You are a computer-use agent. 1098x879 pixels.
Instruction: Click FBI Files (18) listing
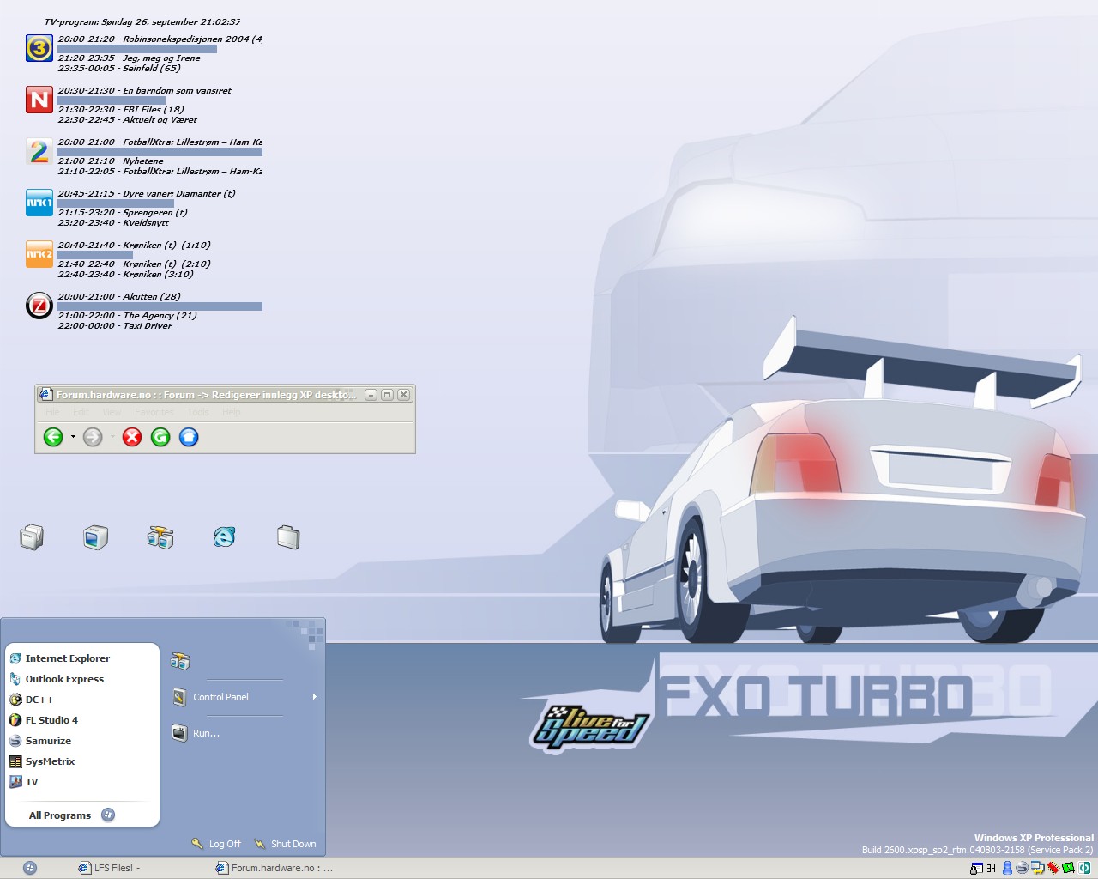(x=121, y=110)
